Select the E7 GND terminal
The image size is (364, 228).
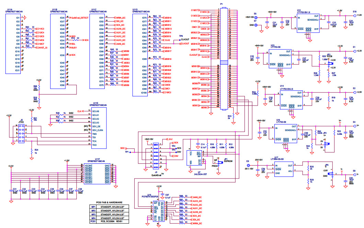255,25
